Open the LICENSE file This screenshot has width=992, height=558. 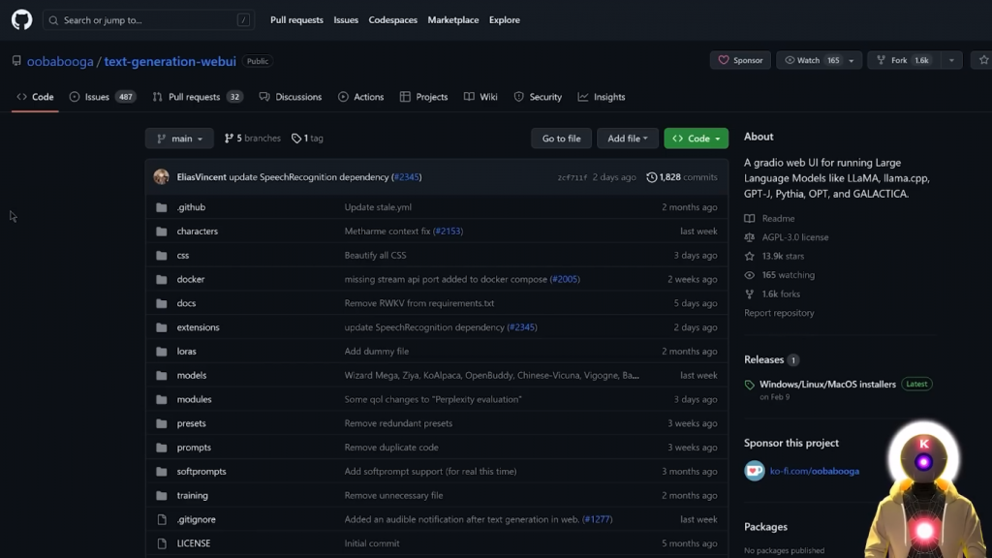(x=194, y=543)
